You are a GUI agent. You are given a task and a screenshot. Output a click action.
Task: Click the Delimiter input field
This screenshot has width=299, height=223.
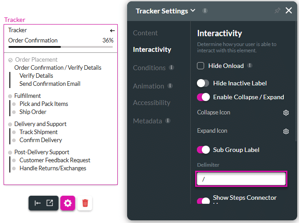[241, 179]
